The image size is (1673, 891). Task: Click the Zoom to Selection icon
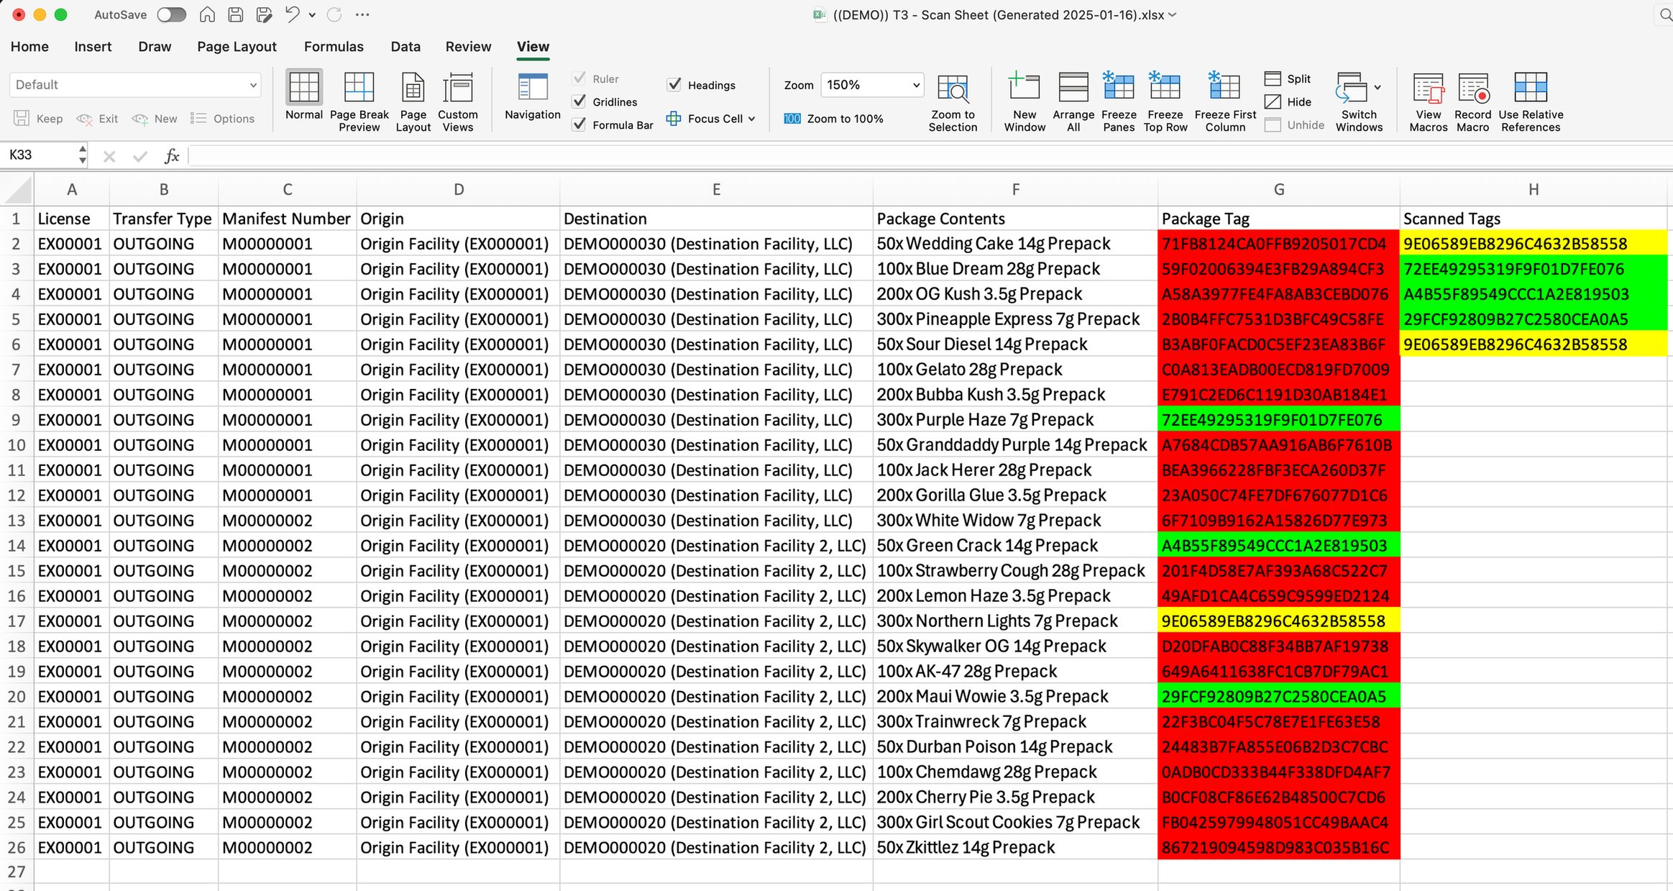pyautogui.click(x=953, y=88)
